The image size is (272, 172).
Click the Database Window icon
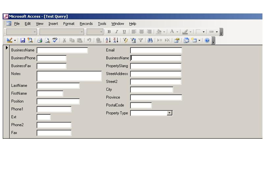tap(186, 40)
